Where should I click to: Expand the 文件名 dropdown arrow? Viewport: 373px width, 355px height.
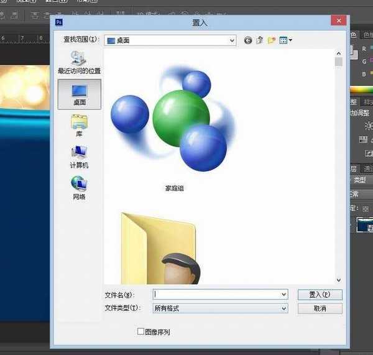coord(283,295)
